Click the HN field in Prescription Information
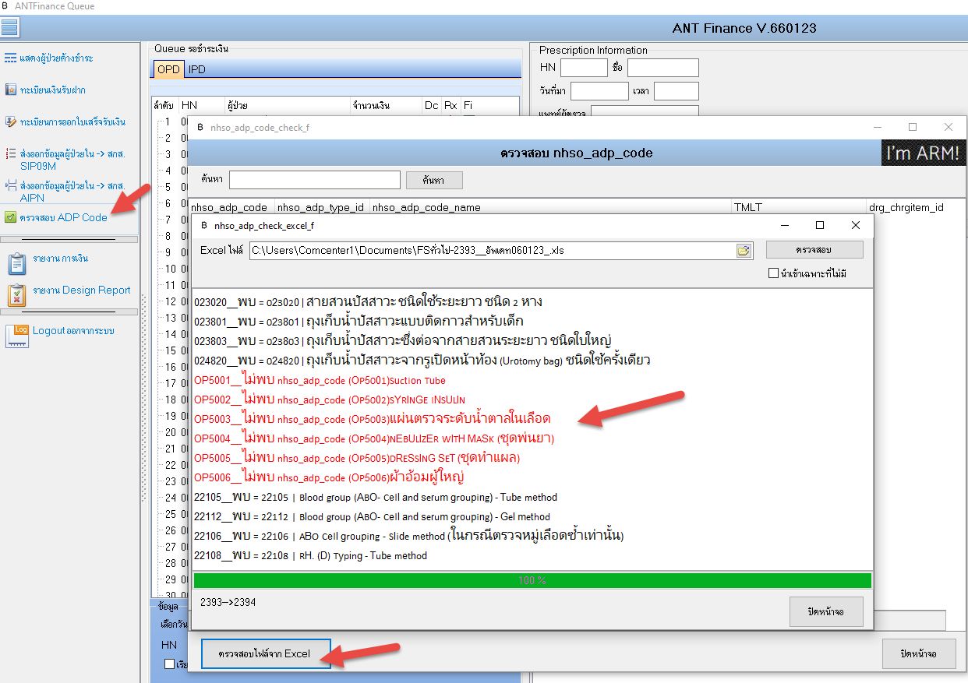The height and width of the screenshot is (683, 968). 584,68
